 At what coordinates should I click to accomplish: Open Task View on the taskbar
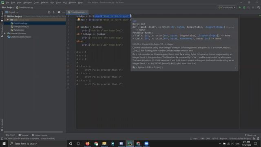[79, 143]
